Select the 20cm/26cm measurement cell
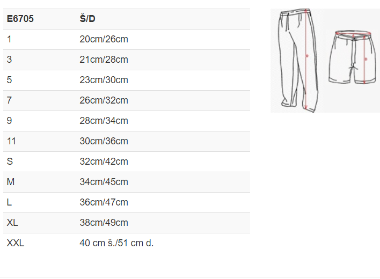 click(x=104, y=39)
